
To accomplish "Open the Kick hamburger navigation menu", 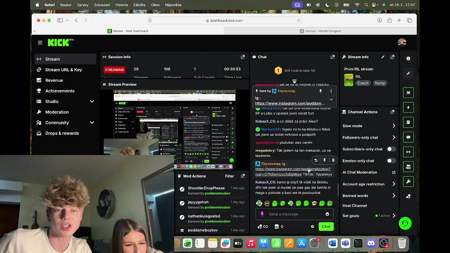I will pos(40,43).
